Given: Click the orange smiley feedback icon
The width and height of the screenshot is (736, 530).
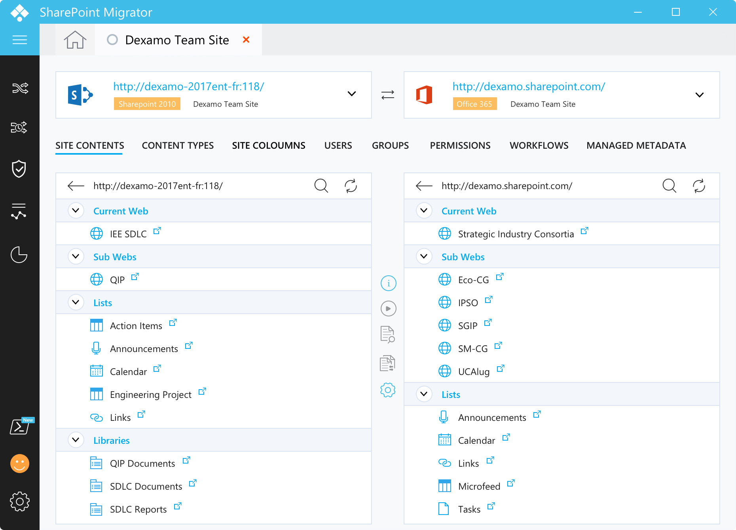Looking at the screenshot, I should [x=20, y=463].
